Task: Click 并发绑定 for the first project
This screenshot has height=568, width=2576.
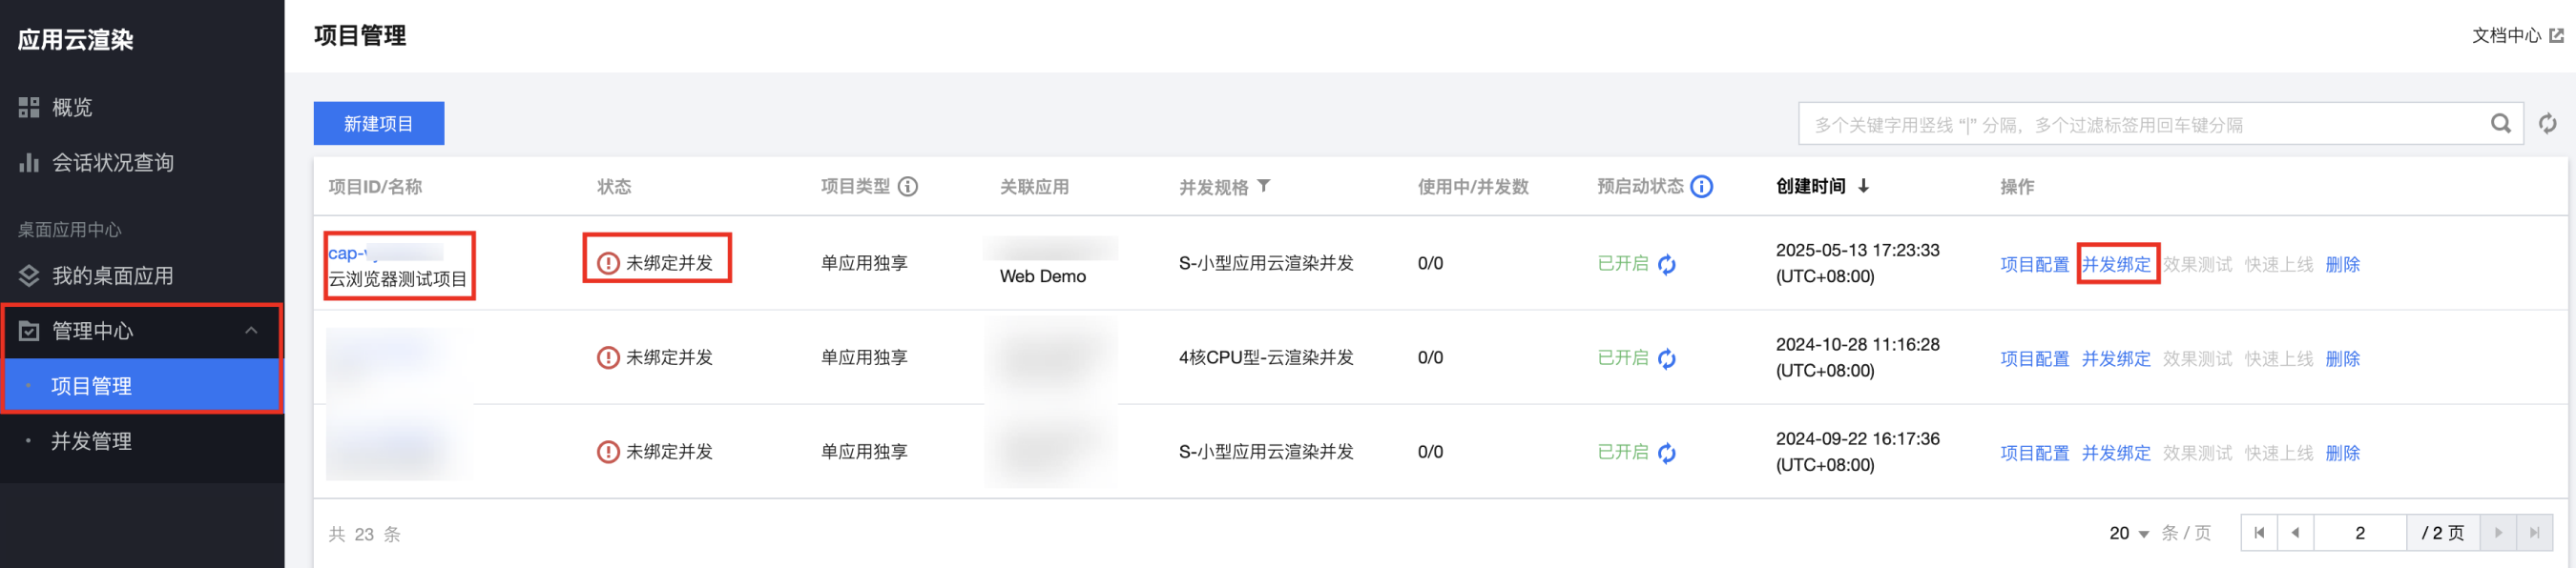Action: [2116, 265]
